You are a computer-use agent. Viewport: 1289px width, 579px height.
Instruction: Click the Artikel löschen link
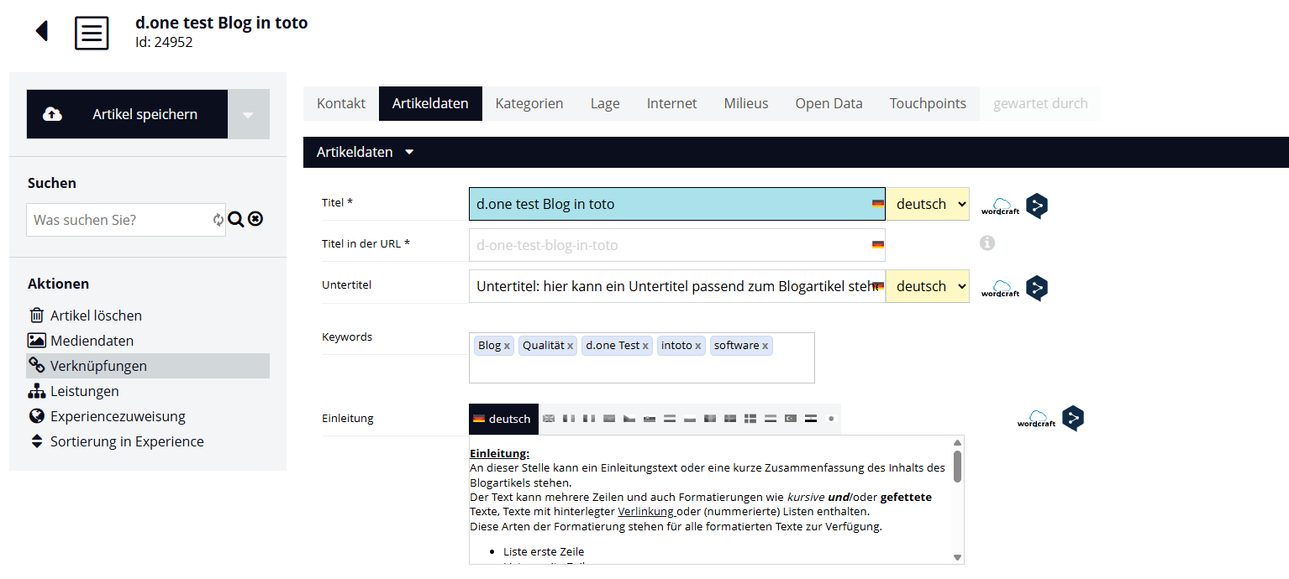coord(95,316)
